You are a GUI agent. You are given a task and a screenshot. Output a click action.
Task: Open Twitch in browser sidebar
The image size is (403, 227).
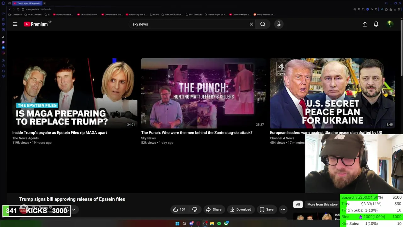(3, 42)
